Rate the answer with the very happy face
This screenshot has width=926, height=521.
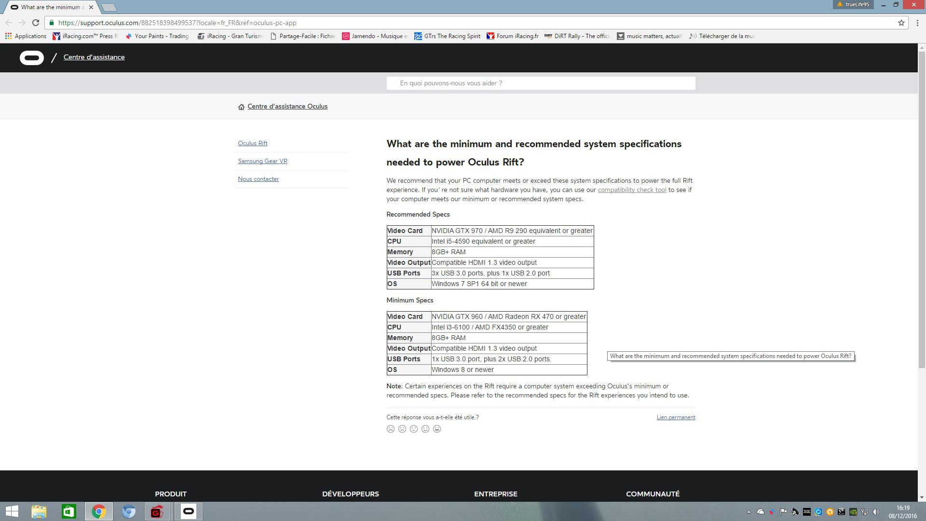click(x=437, y=429)
